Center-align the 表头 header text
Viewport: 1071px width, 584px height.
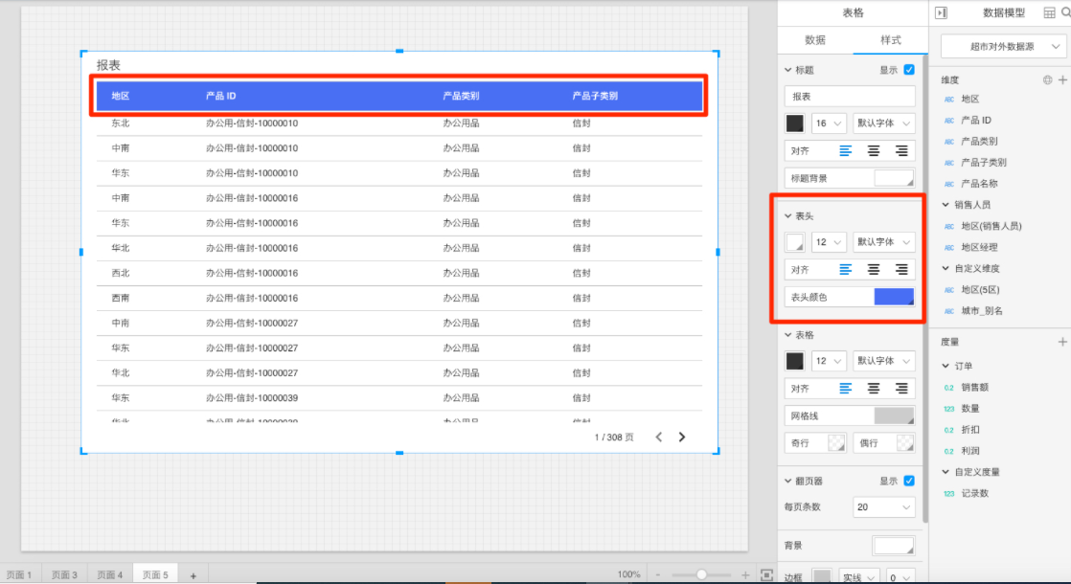pos(874,270)
